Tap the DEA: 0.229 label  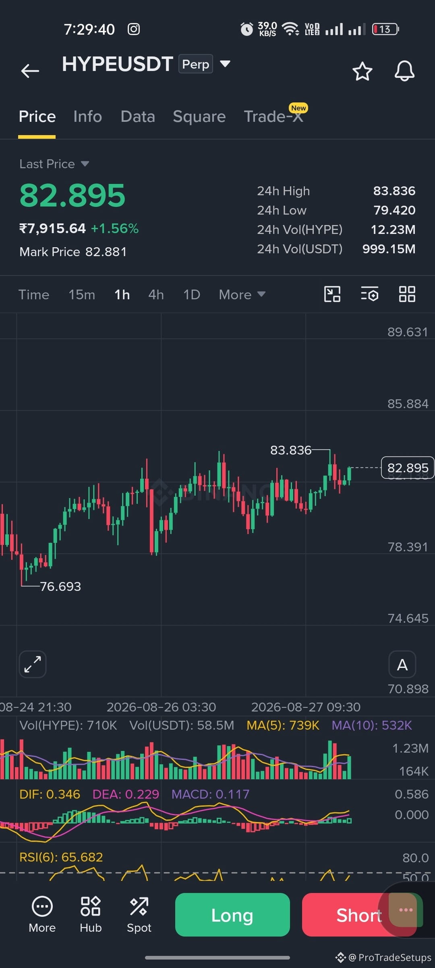[x=126, y=794]
